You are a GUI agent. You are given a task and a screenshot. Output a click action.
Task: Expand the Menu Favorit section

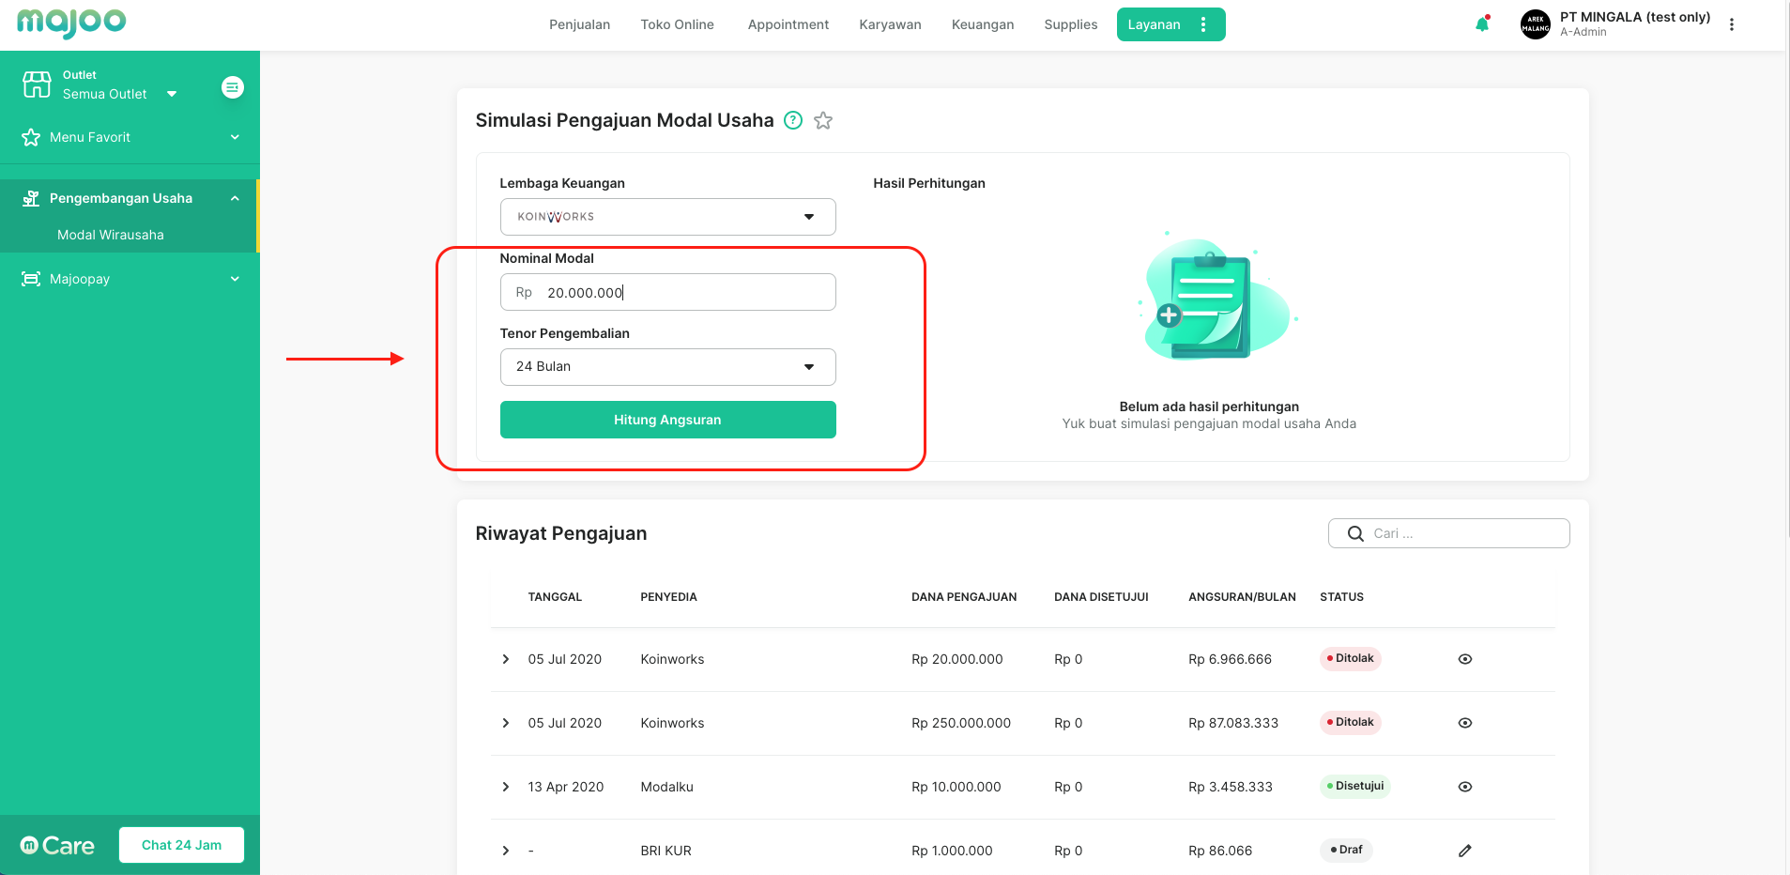[235, 137]
